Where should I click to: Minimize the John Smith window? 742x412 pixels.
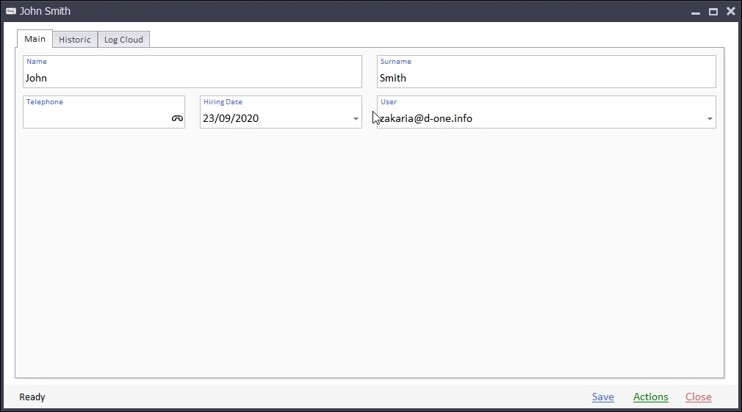(695, 12)
